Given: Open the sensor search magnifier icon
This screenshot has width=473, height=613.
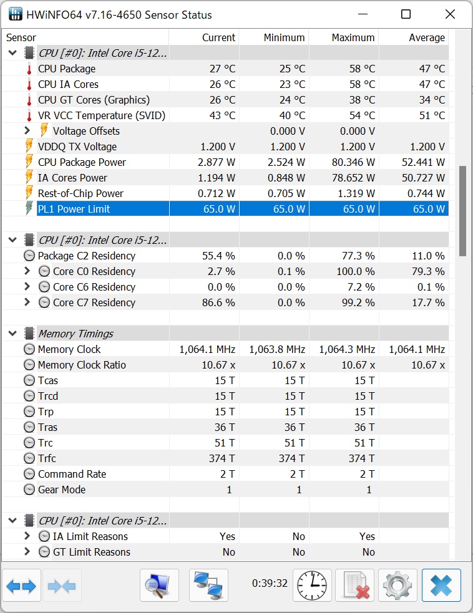Looking at the screenshot, I should (159, 586).
